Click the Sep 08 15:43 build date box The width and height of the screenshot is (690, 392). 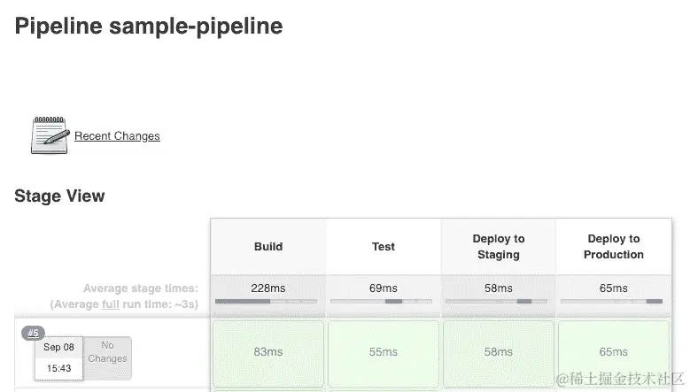point(59,357)
